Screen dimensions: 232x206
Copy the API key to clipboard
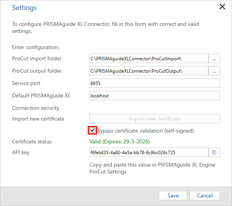[214, 152]
